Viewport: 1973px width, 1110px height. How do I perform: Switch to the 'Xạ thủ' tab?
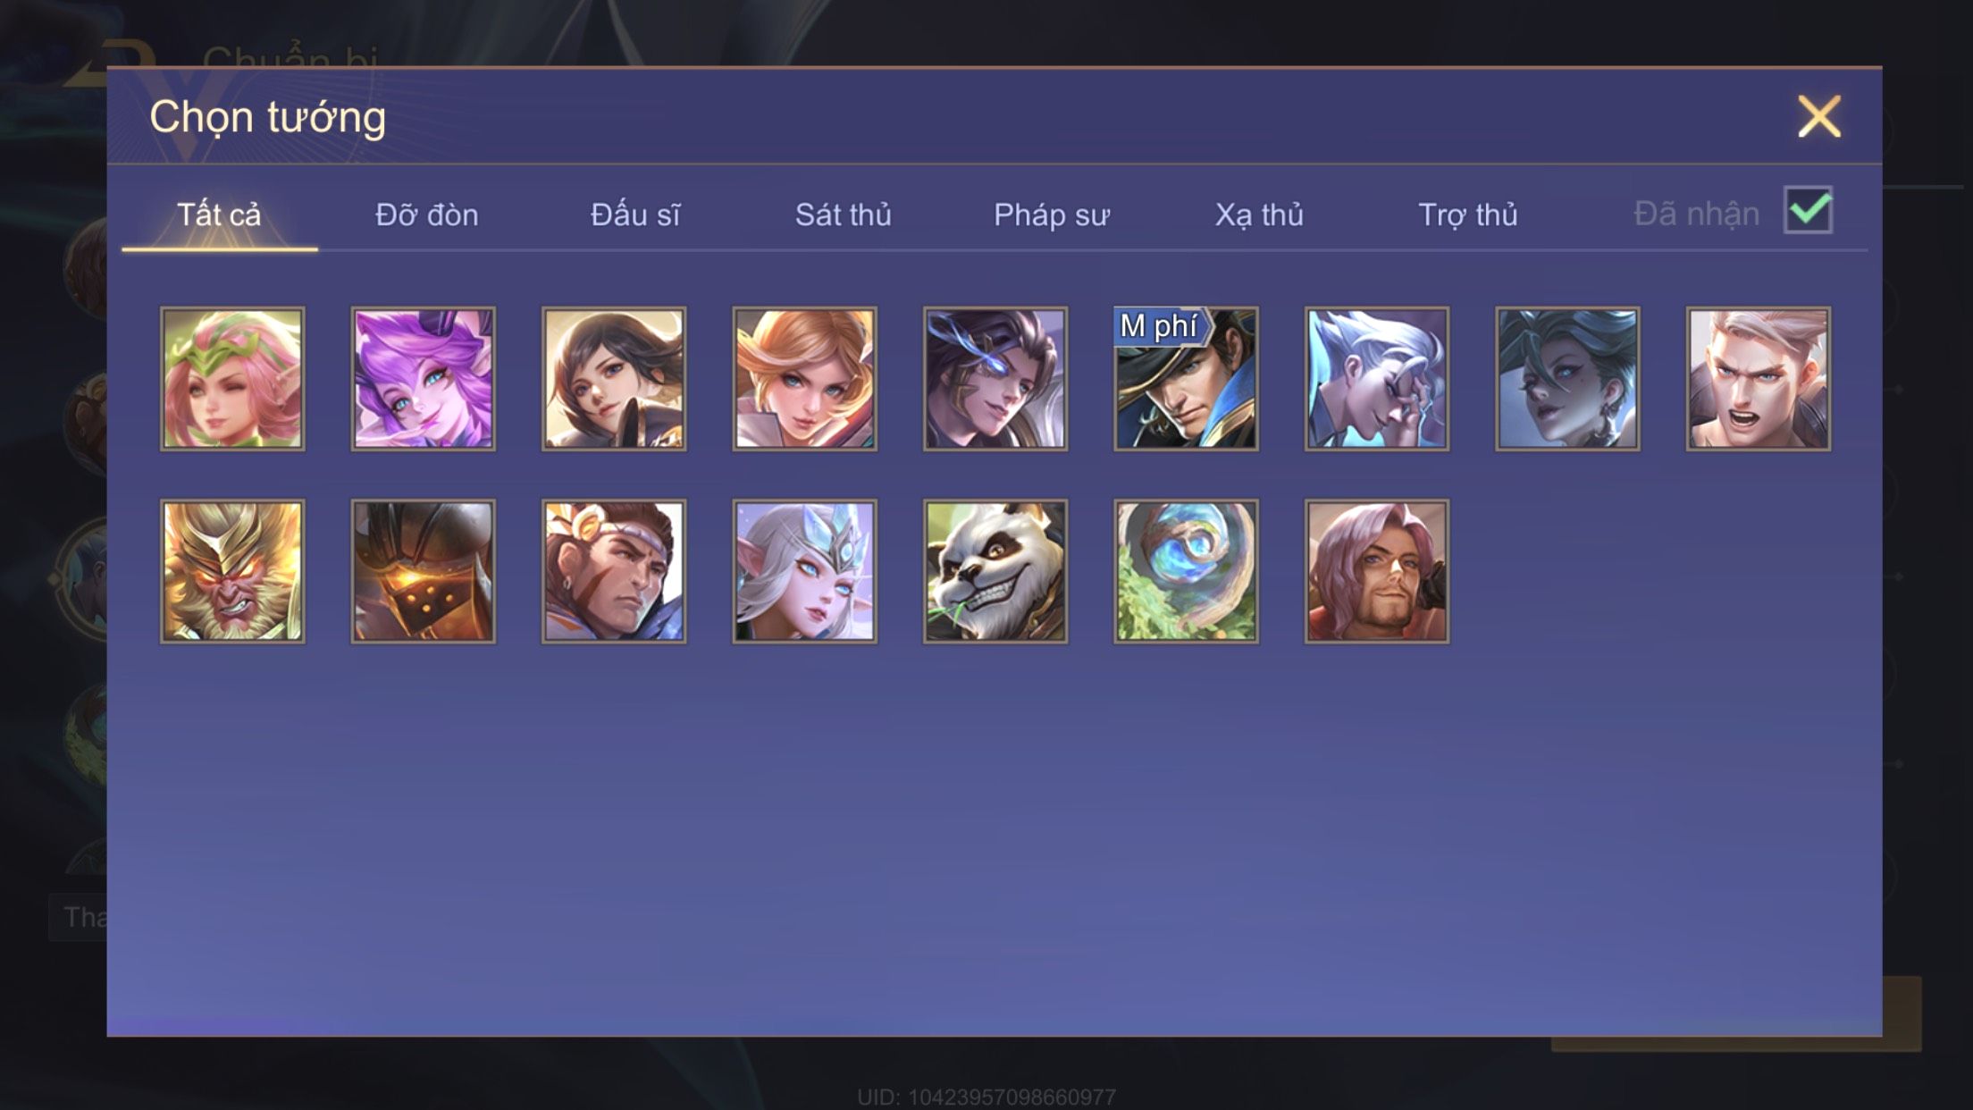point(1259,214)
